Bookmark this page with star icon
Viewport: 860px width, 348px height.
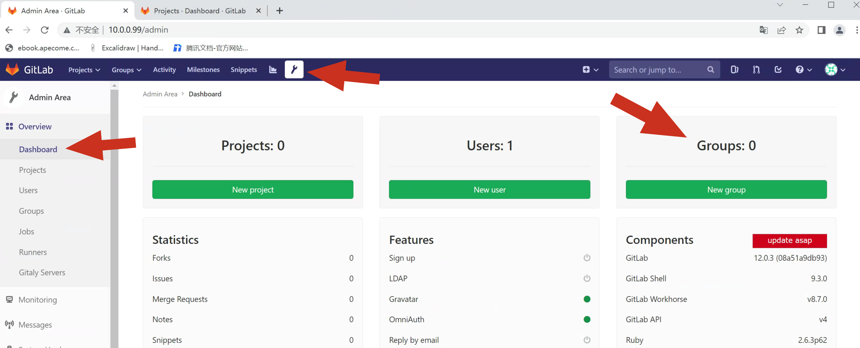[799, 30]
